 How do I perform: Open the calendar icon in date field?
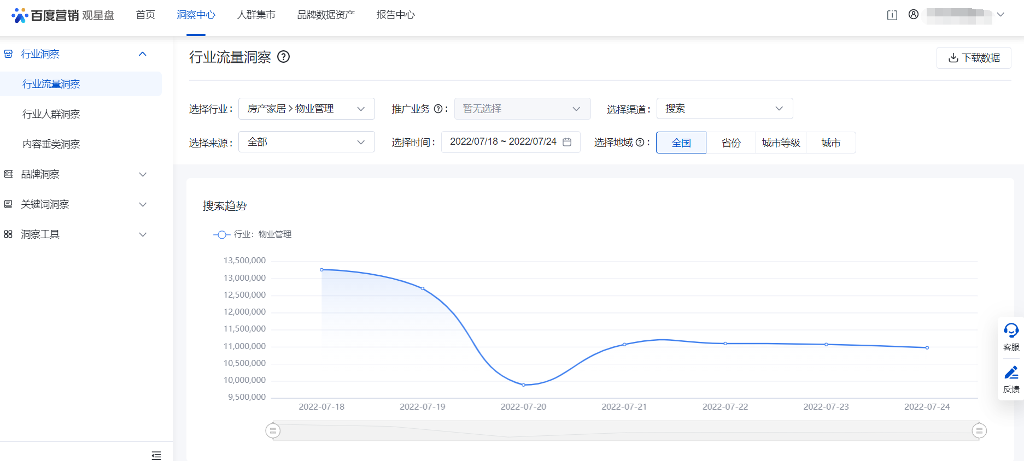(567, 142)
